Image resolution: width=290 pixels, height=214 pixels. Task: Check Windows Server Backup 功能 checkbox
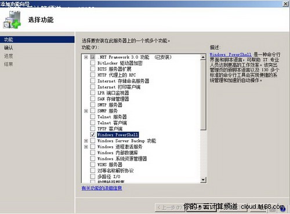pyautogui.click(x=93, y=141)
